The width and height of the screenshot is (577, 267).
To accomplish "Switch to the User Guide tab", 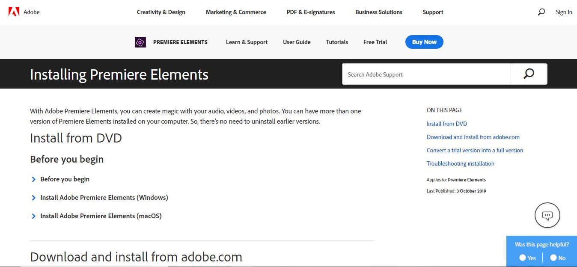I will click(x=296, y=42).
